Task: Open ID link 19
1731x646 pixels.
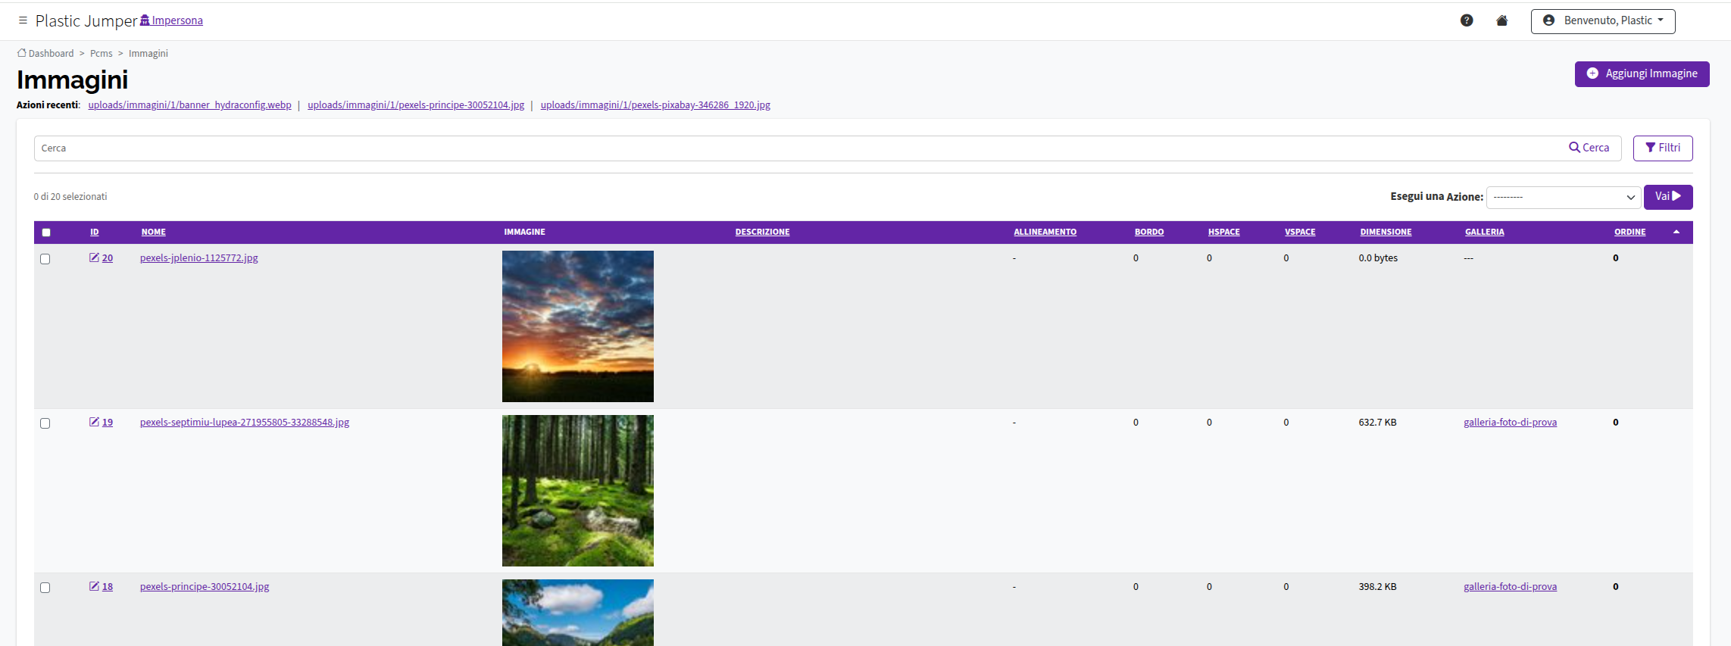Action: (108, 423)
